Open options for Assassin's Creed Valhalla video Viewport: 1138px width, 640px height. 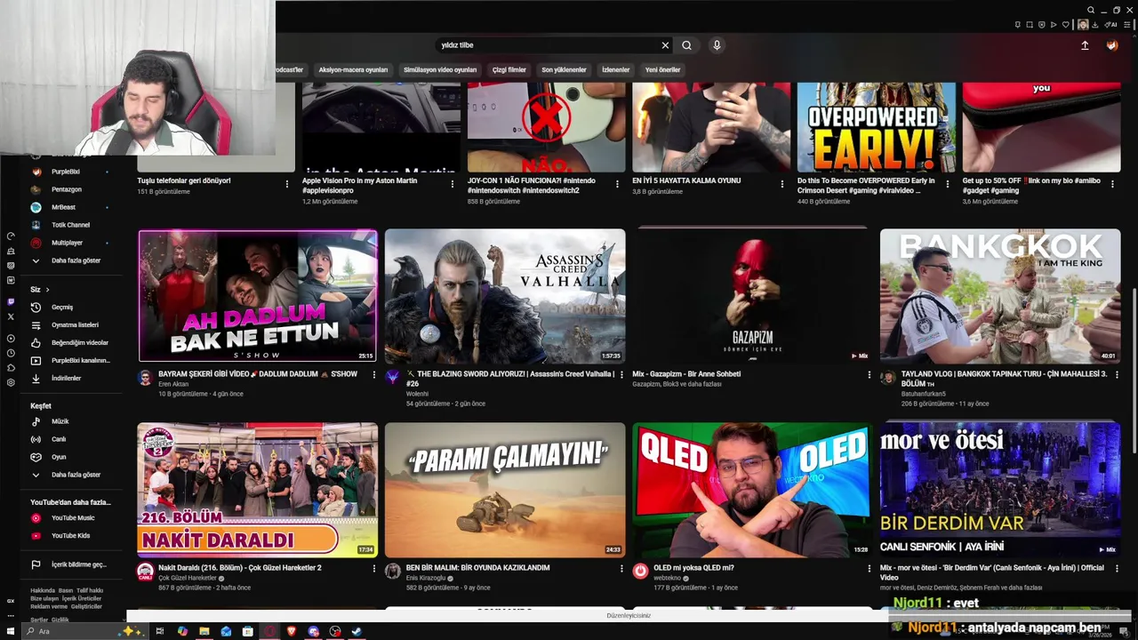click(x=621, y=375)
